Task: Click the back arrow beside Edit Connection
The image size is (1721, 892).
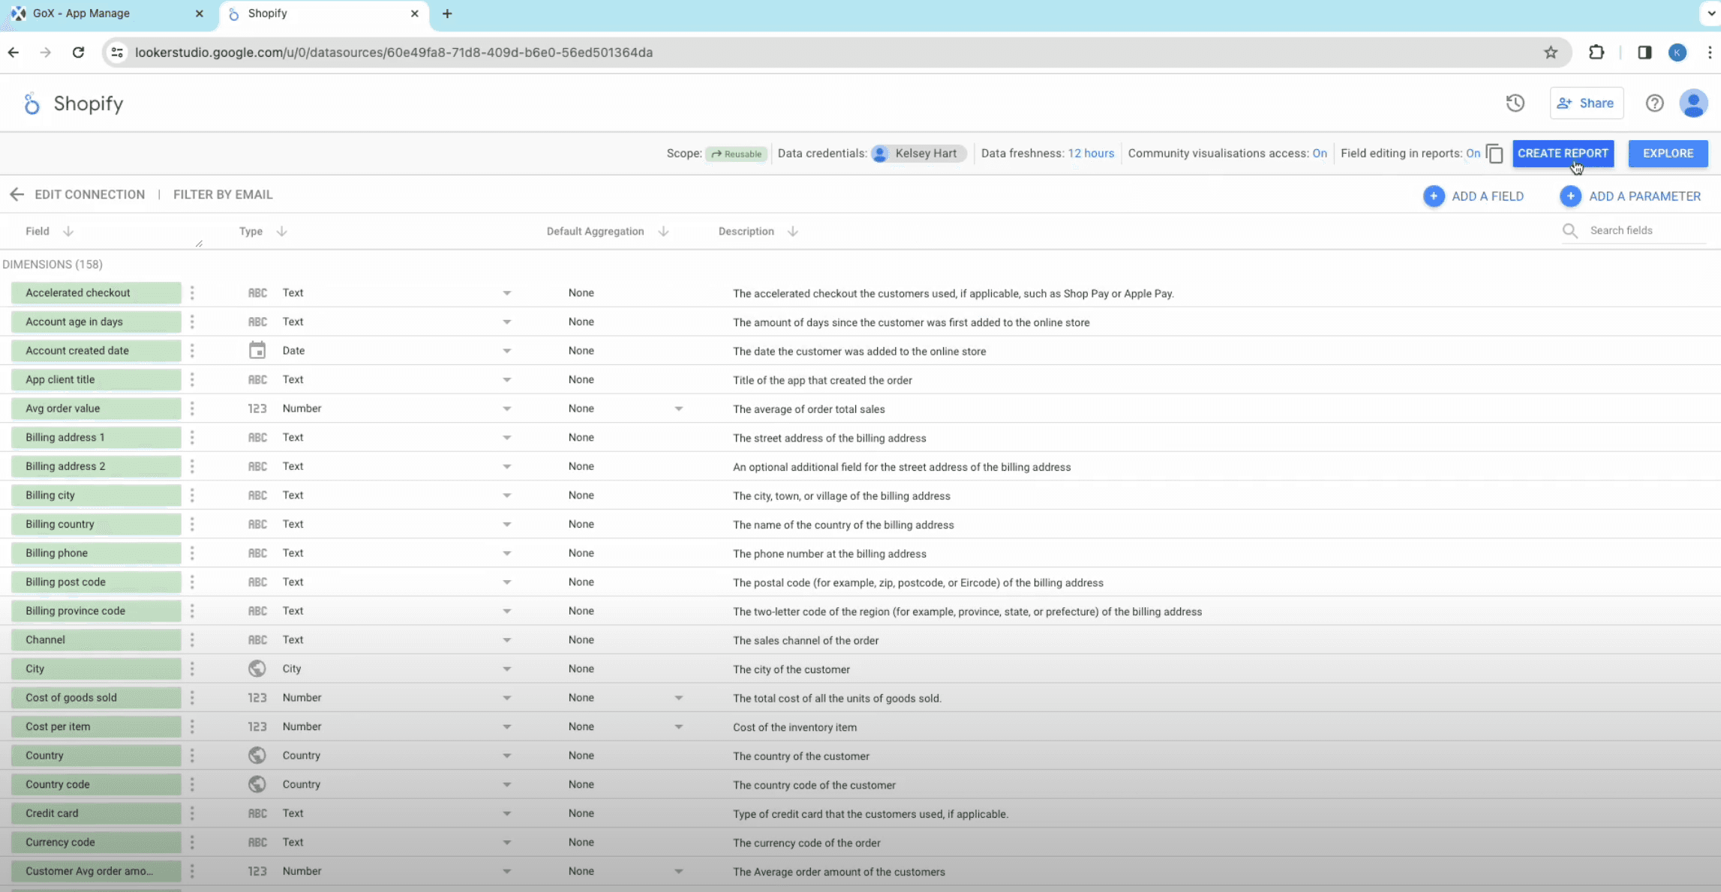Action: (x=17, y=195)
